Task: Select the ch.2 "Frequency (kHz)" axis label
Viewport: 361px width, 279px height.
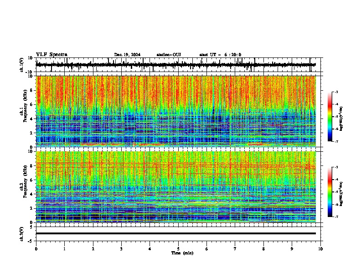Action: point(25,182)
